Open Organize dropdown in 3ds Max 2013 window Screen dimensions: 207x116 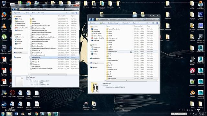tap(93, 23)
